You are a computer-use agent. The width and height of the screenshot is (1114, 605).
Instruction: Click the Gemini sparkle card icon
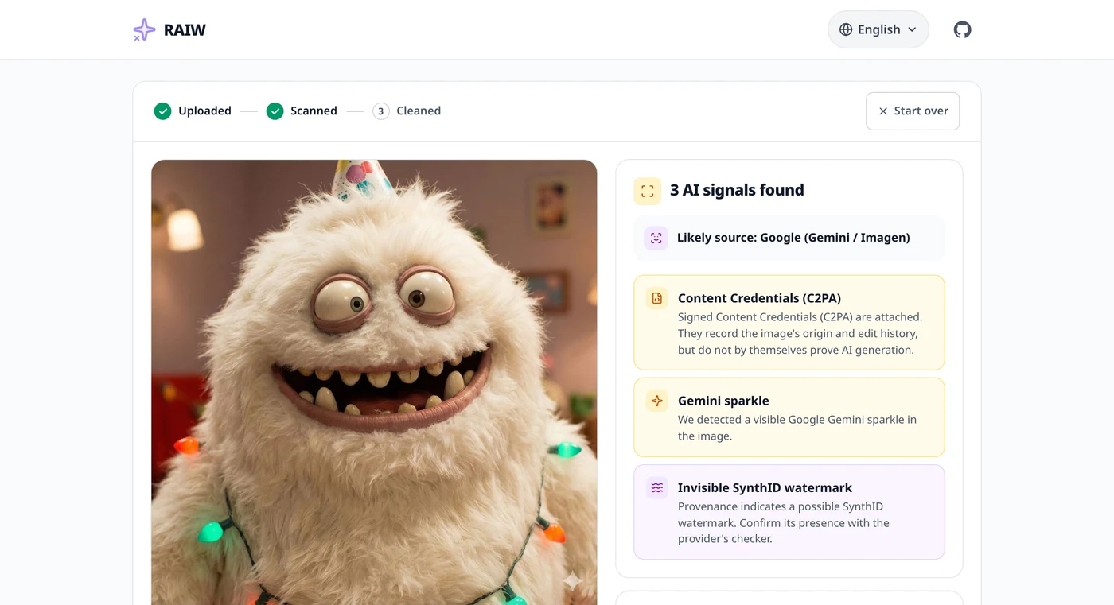pyautogui.click(x=657, y=401)
